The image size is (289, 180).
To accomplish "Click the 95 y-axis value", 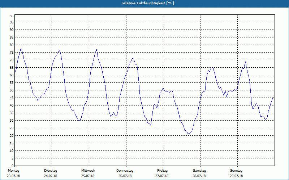I will (12, 22).
